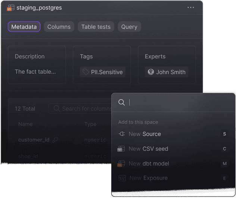Click the CSV seed icon

121,149
